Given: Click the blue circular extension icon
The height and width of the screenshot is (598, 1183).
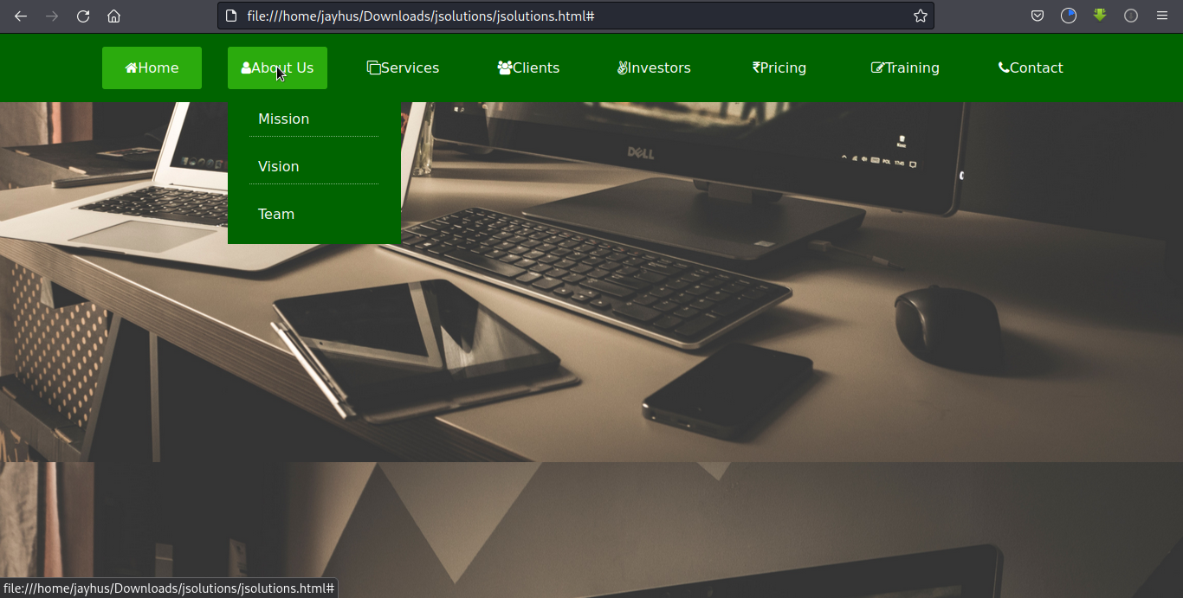Looking at the screenshot, I should tap(1069, 16).
